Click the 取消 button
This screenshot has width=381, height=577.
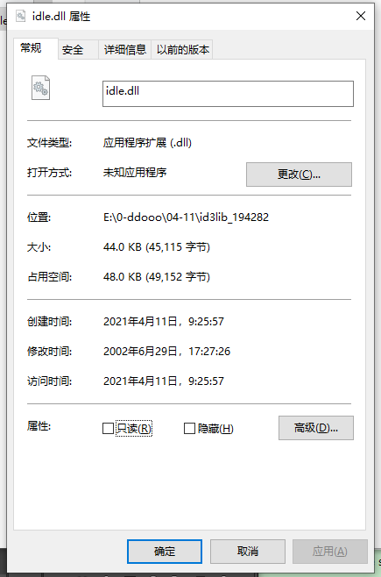point(248,552)
